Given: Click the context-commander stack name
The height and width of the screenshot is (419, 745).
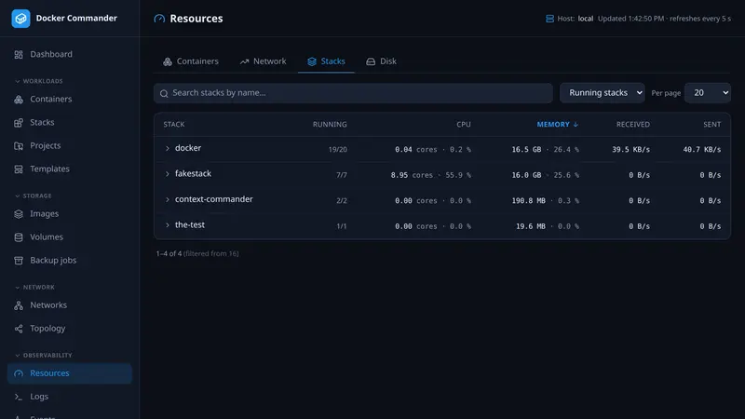Looking at the screenshot, I should [214, 199].
